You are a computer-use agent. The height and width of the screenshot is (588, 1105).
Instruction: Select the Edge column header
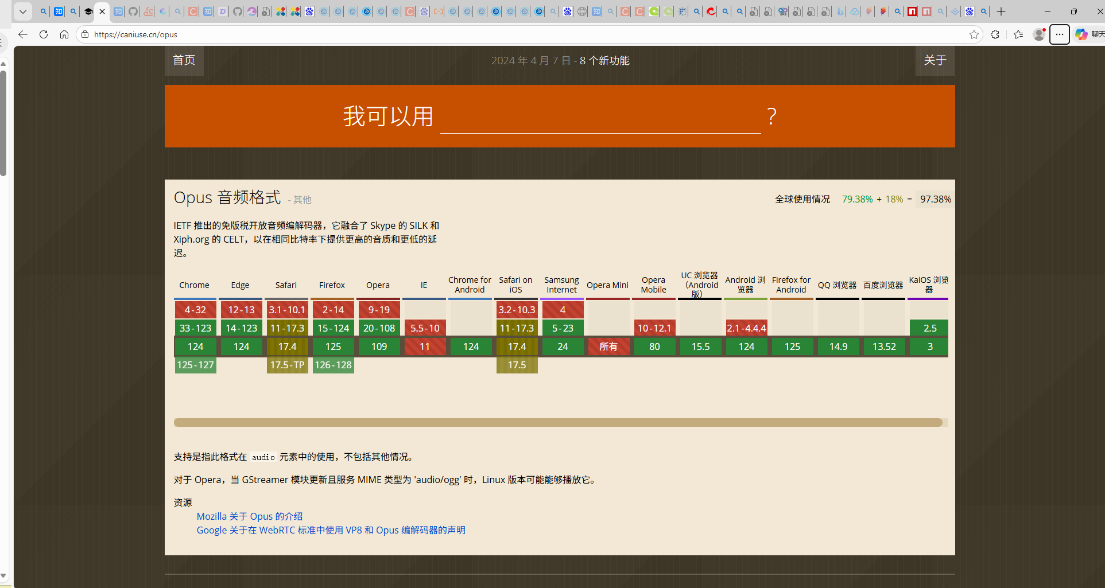[241, 285]
